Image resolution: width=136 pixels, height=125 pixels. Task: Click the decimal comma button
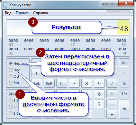[99, 114]
